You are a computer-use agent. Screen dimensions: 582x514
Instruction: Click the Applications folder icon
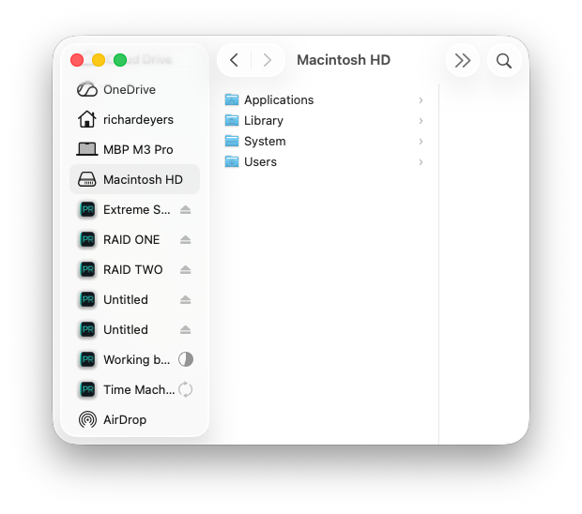coord(232,99)
